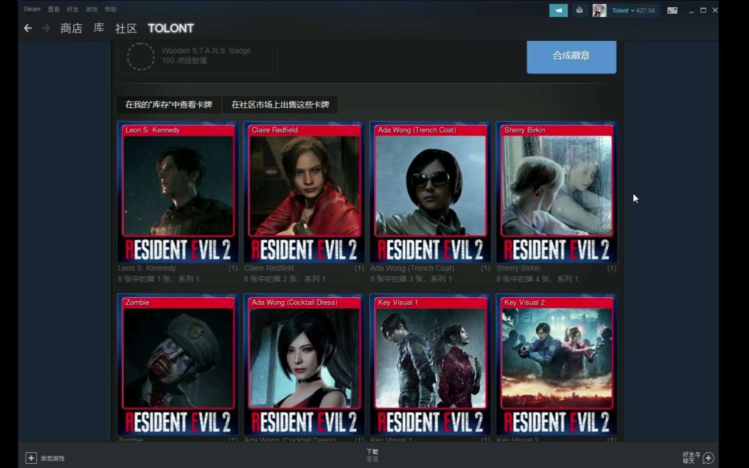Open the announcements megaphone icon
This screenshot has height=468, width=749.
click(x=558, y=10)
